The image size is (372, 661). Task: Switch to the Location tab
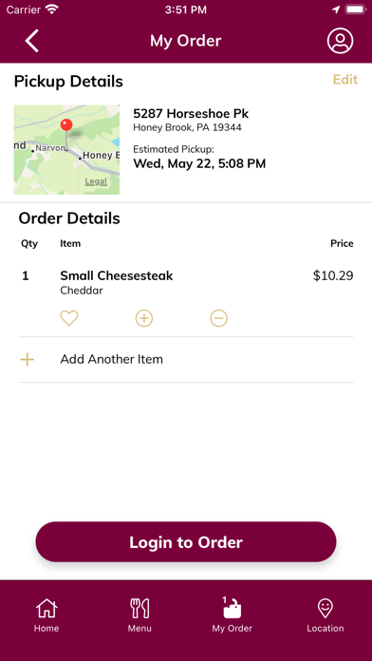325,615
